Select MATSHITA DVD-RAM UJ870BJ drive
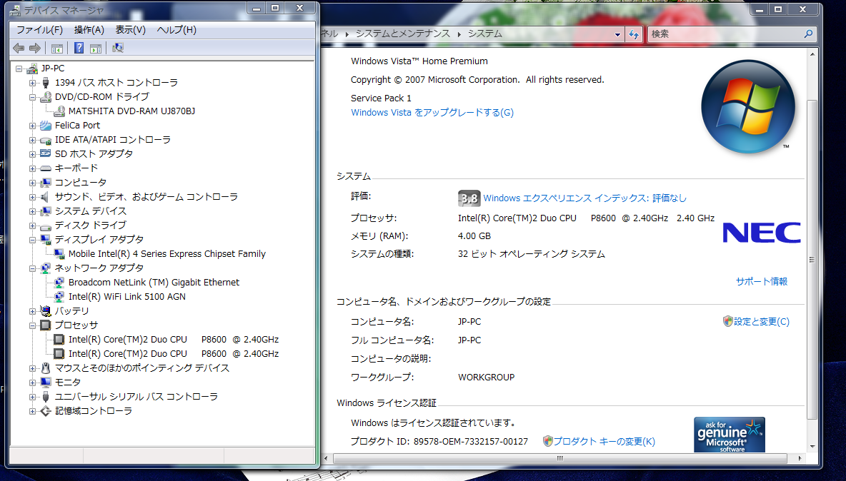The height and width of the screenshot is (481, 846). click(131, 111)
